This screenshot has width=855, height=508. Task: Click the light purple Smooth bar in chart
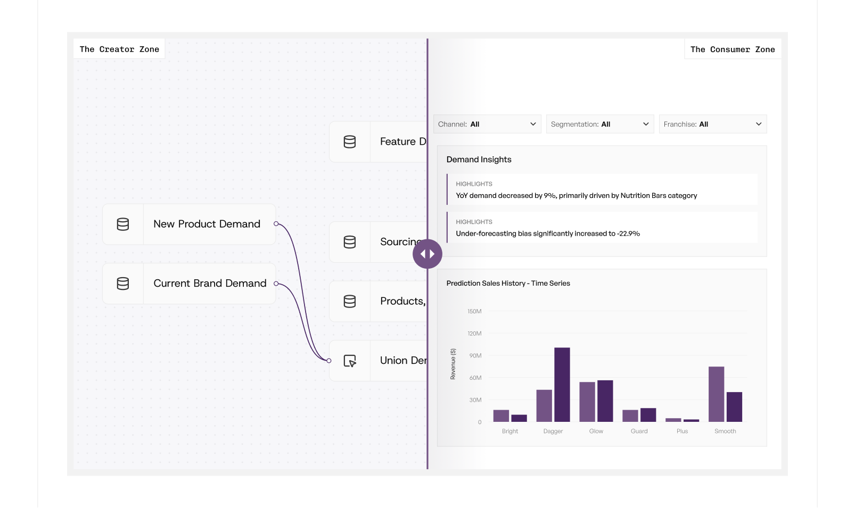tap(716, 394)
